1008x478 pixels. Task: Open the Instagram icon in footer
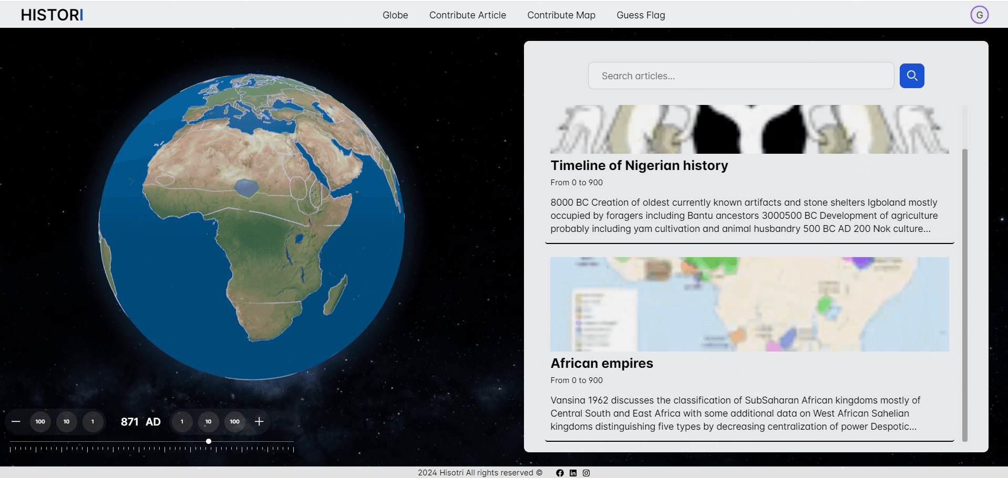click(586, 473)
